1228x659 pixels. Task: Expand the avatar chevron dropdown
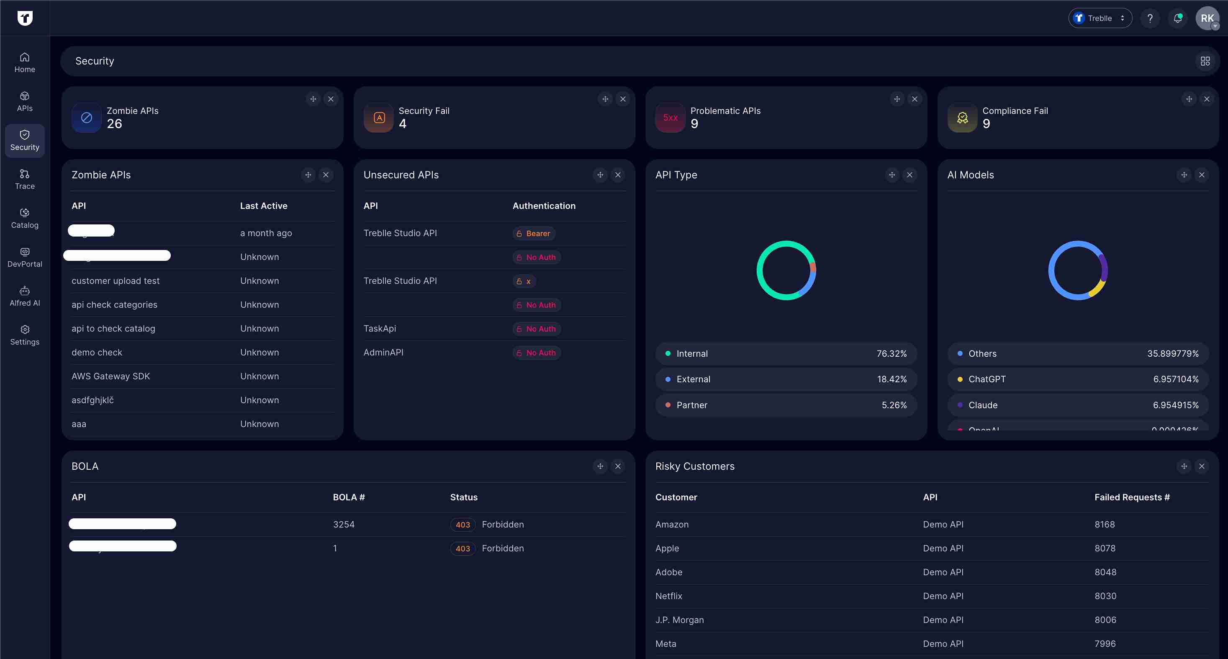[x=1217, y=26]
